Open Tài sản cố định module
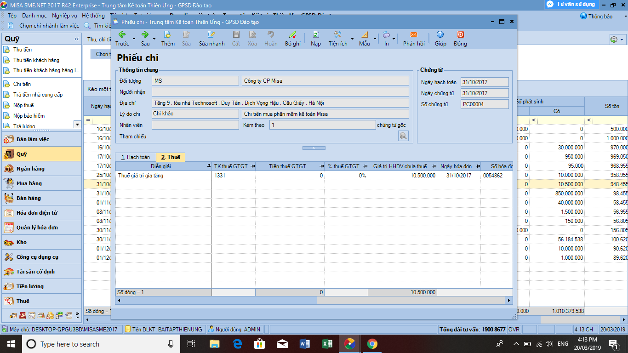 [41, 272]
